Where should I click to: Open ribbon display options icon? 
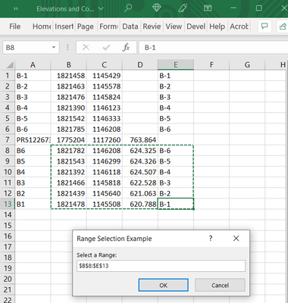tap(208, 8)
